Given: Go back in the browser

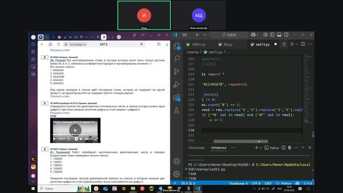Looking at the screenshot, I should (x=42, y=44).
